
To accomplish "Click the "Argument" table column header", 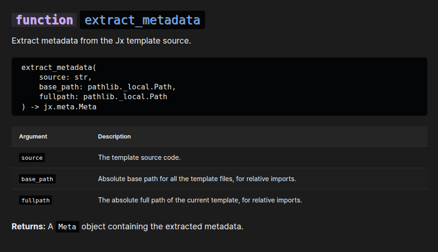I will tap(33, 137).
